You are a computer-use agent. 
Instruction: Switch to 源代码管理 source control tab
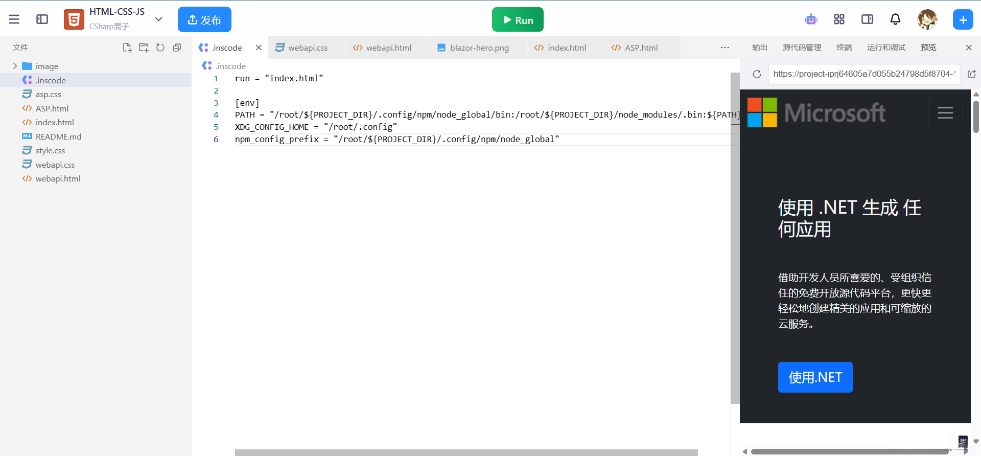tap(802, 48)
